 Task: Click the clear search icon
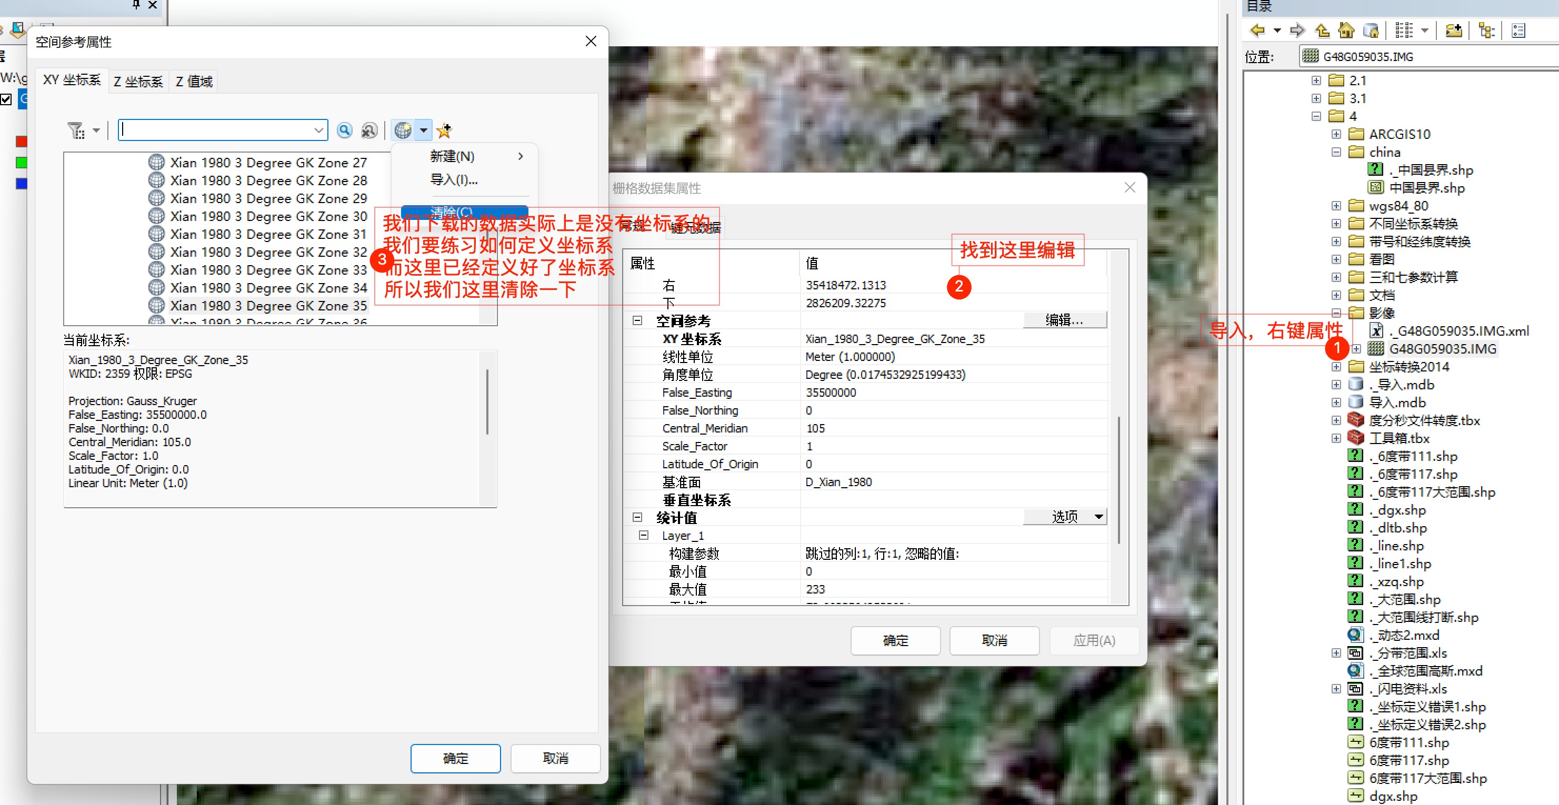pyautogui.click(x=368, y=130)
